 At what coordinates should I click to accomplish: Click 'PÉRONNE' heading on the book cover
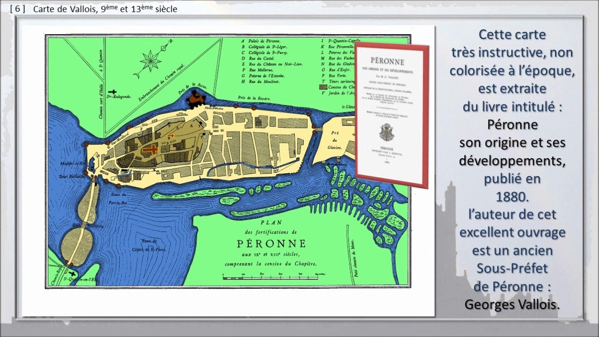(x=387, y=61)
